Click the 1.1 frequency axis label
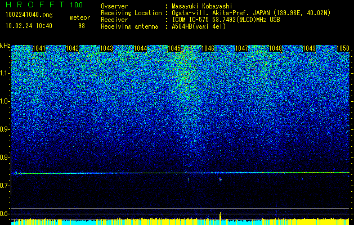Viewport: 354px width, 225px height. click(5, 73)
